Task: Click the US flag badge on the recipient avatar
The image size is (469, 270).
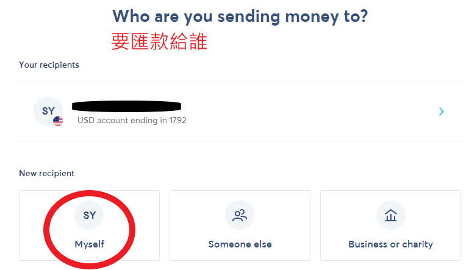Action: pyautogui.click(x=58, y=121)
